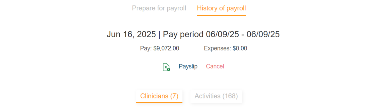Viewport: 387px width, 110px height.
Task: Show the Clinicians (7) tab
Action: [159, 96]
